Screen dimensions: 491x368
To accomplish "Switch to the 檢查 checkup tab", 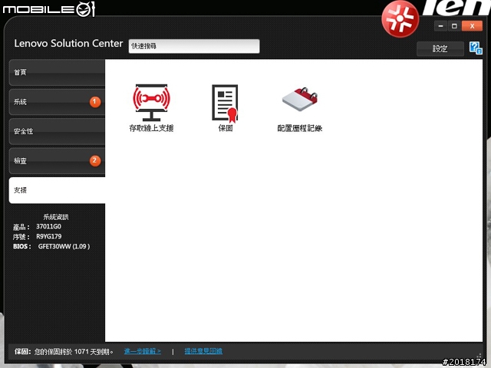I will [57, 160].
